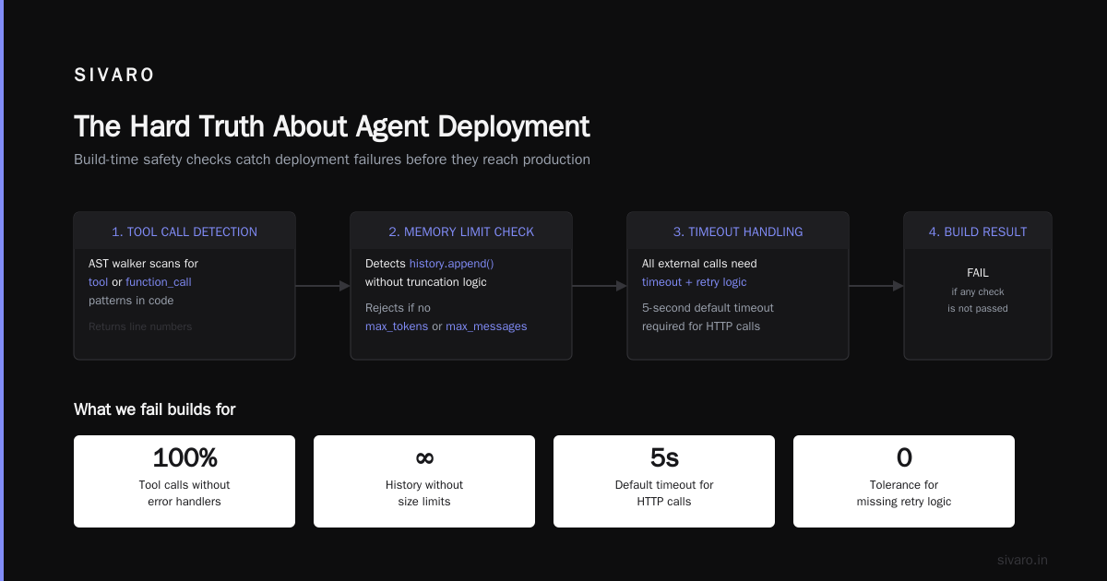Viewport: 1107px width, 581px height.
Task: Click 'if any check' text
Action: pyautogui.click(x=978, y=292)
